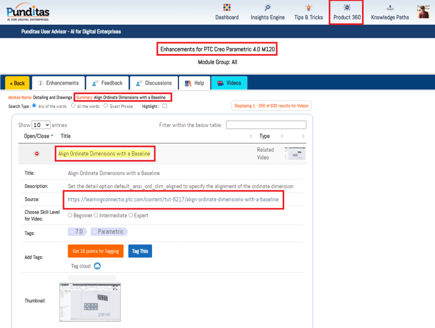Image resolution: width=435 pixels, height=328 pixels.
Task: Open the Tag cloud icon
Action: (97, 266)
